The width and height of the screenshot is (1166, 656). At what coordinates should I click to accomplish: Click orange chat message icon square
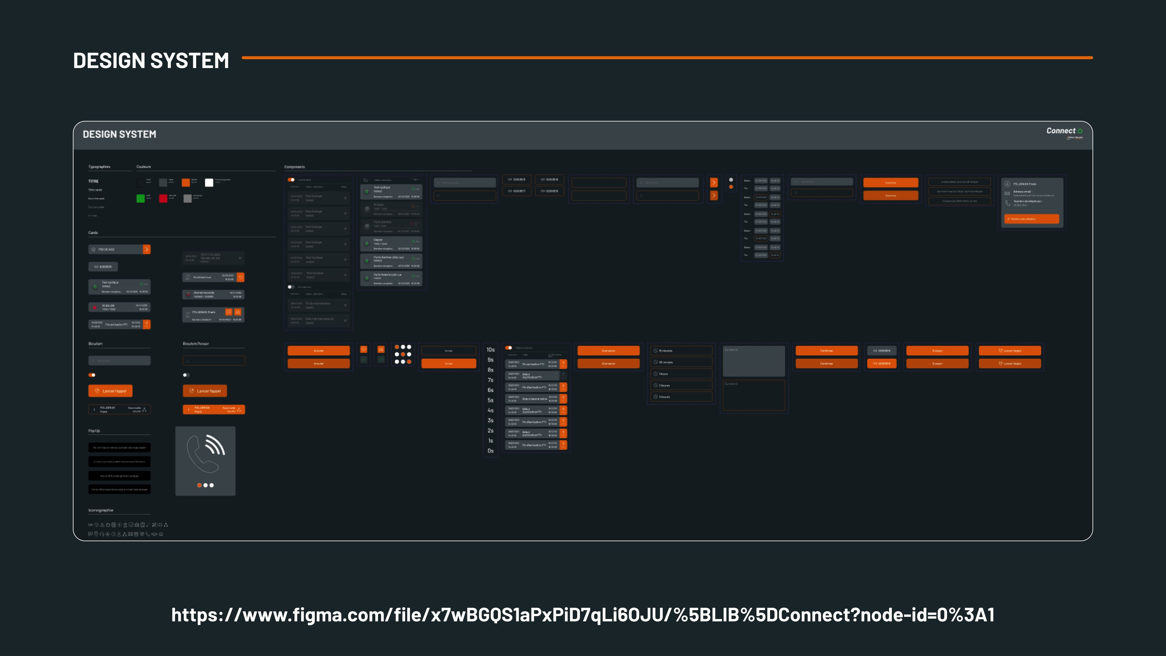(363, 349)
